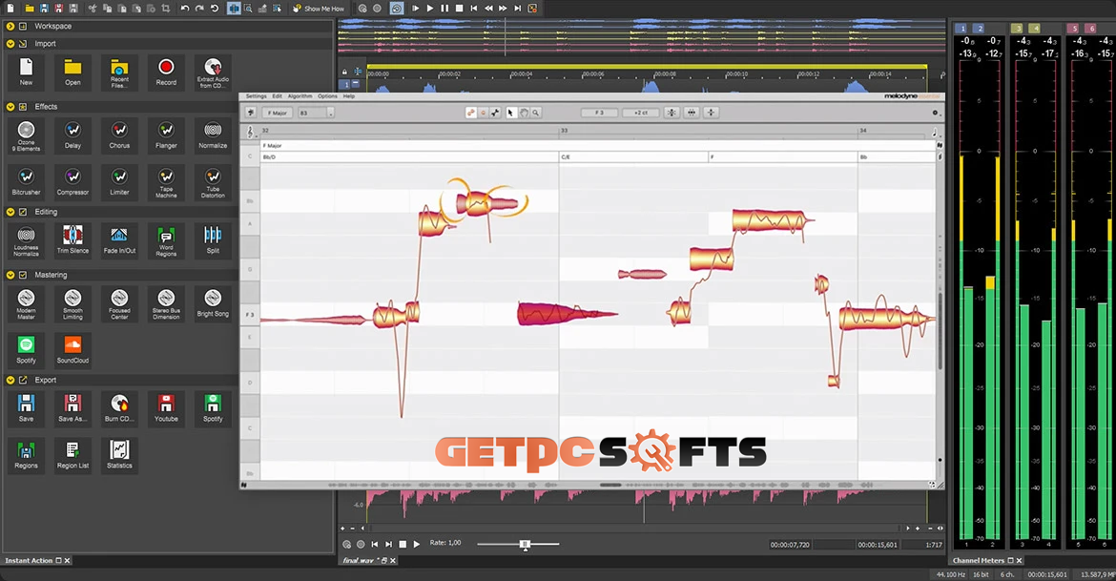
Task: Open Melodyne time grid note dropdown
Action: (x=935, y=133)
